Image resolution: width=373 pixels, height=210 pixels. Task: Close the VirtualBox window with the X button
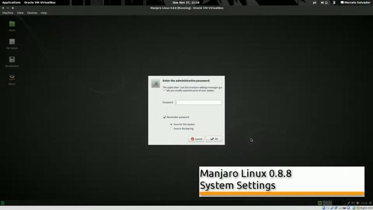point(3,8)
